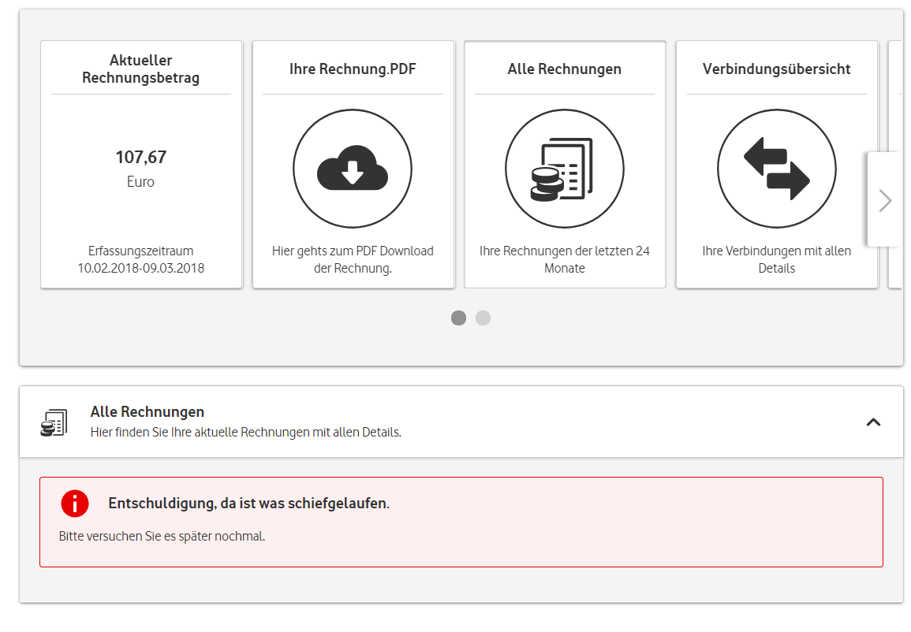The height and width of the screenshot is (632, 911).
Task: Click the PDF download description text
Action: 353,259
